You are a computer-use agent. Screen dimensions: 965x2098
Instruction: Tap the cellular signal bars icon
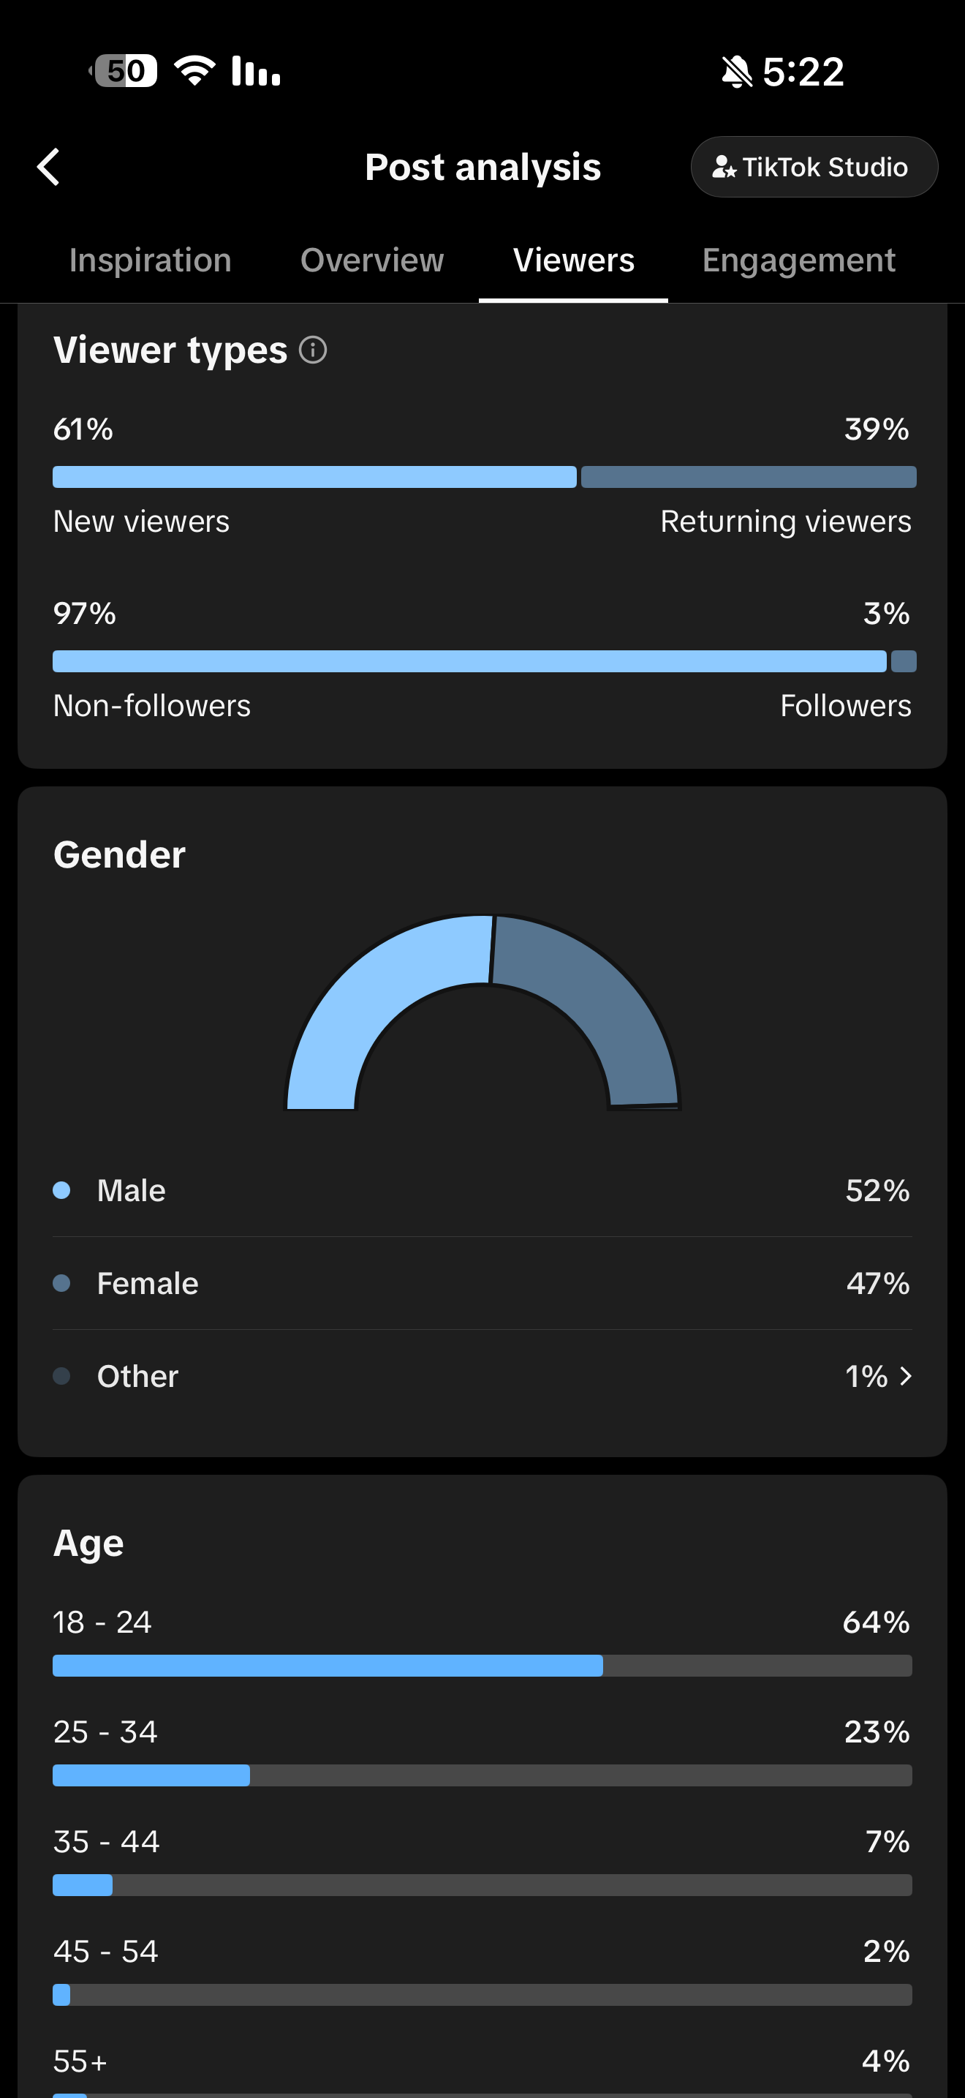pos(257,71)
